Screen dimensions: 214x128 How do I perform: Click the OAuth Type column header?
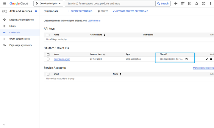click(128, 54)
